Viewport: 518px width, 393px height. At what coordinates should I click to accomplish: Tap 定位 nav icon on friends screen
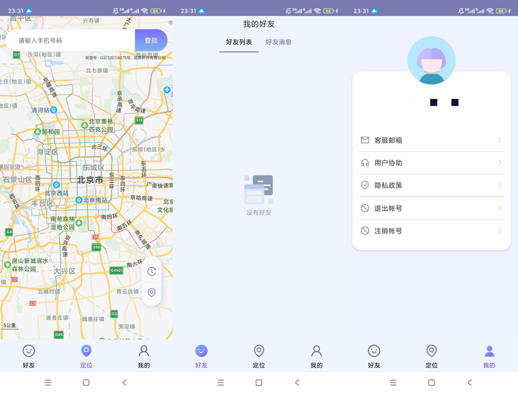tap(259, 351)
